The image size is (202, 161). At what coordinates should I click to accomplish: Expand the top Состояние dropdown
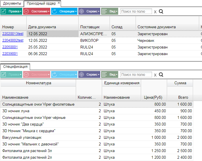pyautogui.click(x=37, y=11)
